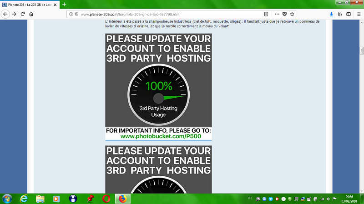This screenshot has width=364, height=204.
Task: Save page to Pocket
Action: point(285,14)
